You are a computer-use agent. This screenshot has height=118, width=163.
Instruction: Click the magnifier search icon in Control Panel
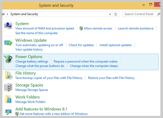[x=159, y=14]
